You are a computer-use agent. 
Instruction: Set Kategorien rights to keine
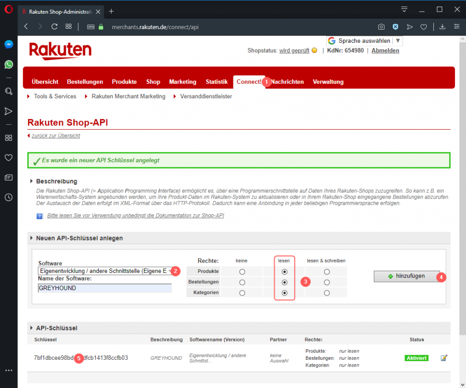(x=242, y=293)
